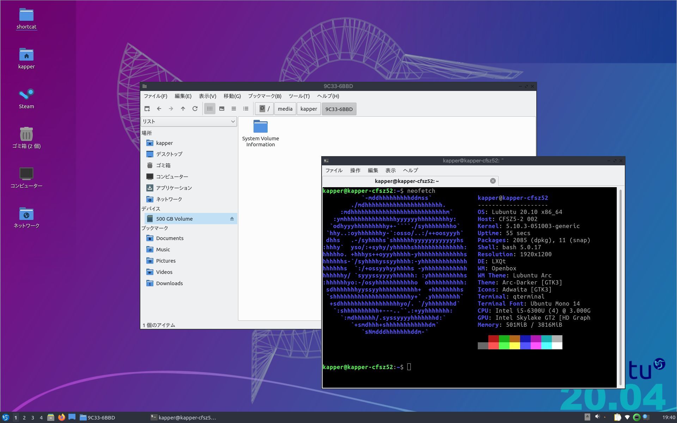Open ファイル(F) menu in file manager

(155, 96)
